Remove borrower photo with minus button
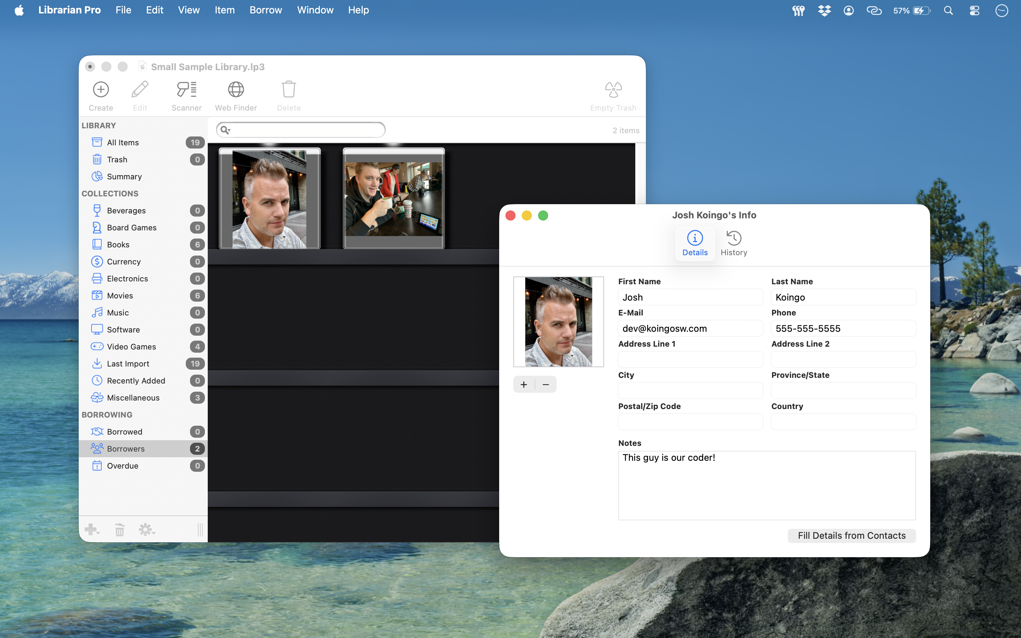 point(546,385)
